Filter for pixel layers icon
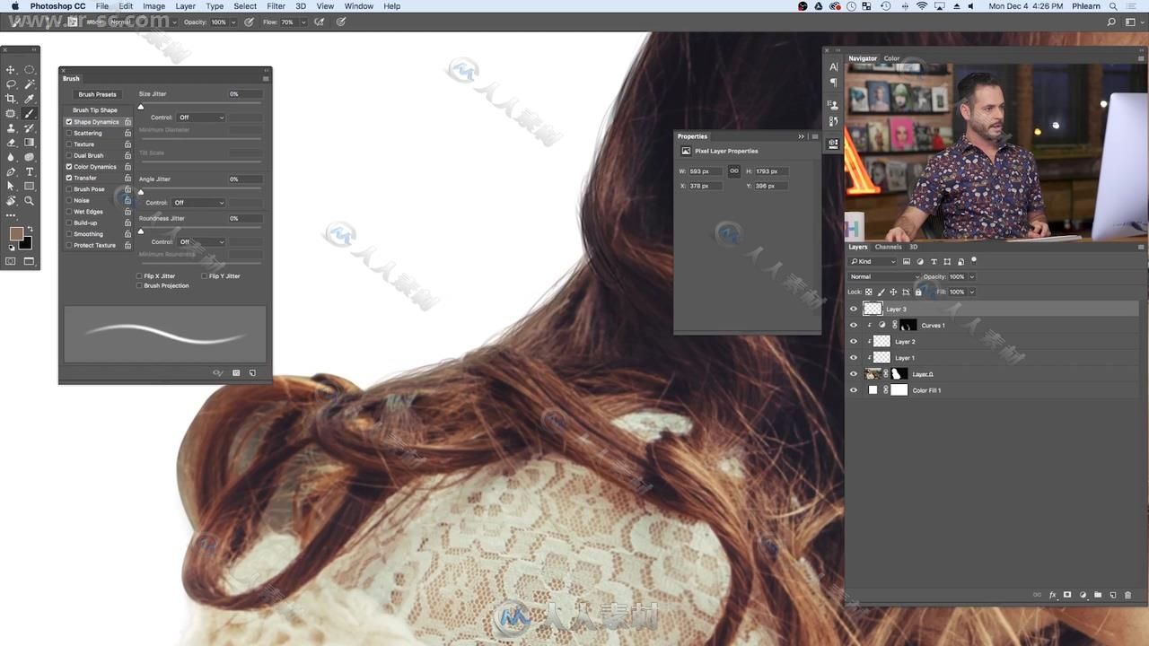The width and height of the screenshot is (1149, 646). 906,261
